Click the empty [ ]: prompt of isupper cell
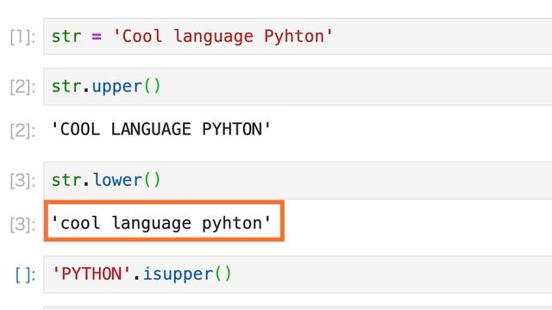Image resolution: width=552 pixels, height=310 pixels. tap(25, 275)
